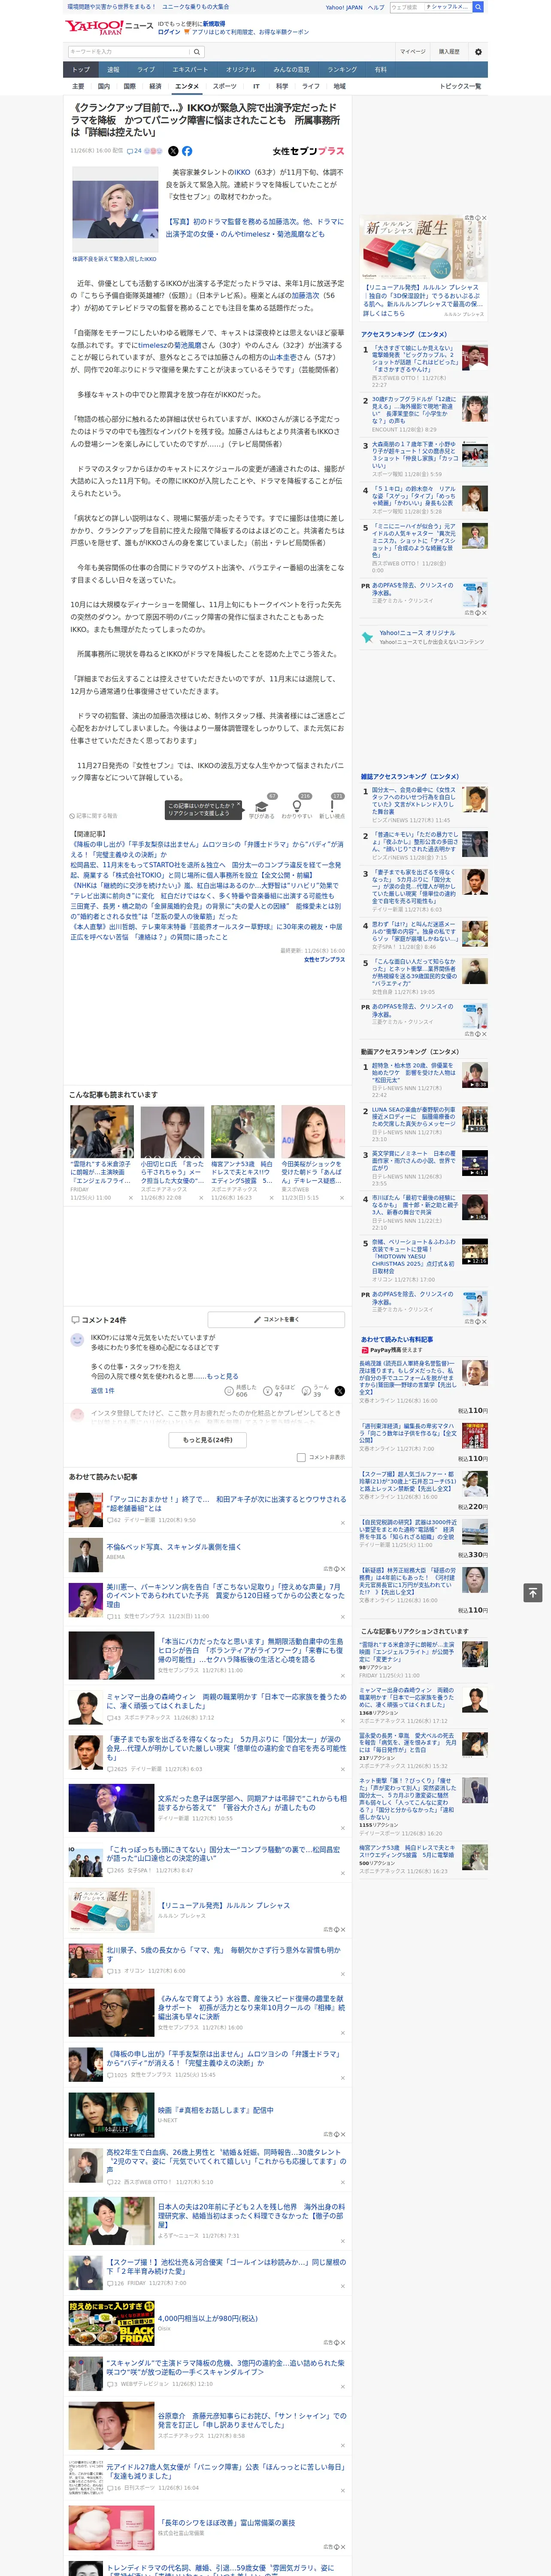Open the エキスパート tab
551x2576 pixels.
click(190, 70)
